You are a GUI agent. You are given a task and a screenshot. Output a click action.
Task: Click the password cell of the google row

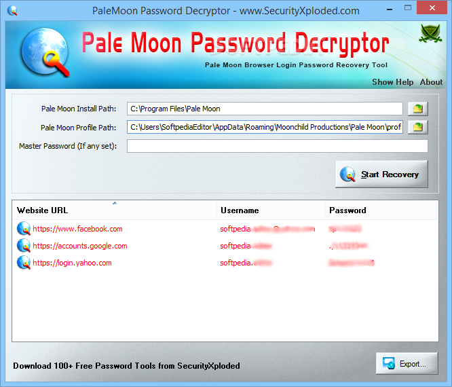348,246
